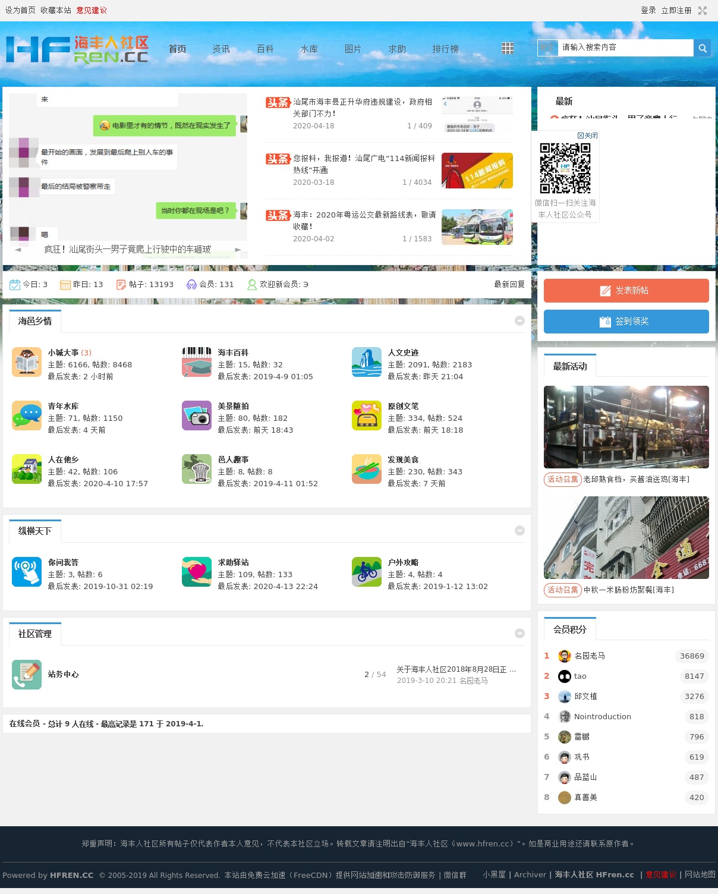Open the 青年水库 chat bubble icon

pos(27,415)
